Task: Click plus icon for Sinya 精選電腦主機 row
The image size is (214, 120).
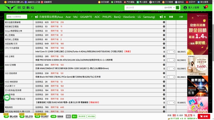Action: 164,31
